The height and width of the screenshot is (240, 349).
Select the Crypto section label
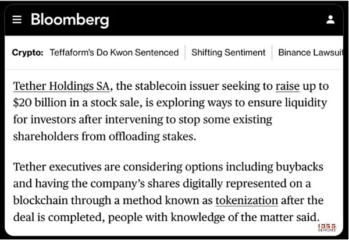coord(27,52)
